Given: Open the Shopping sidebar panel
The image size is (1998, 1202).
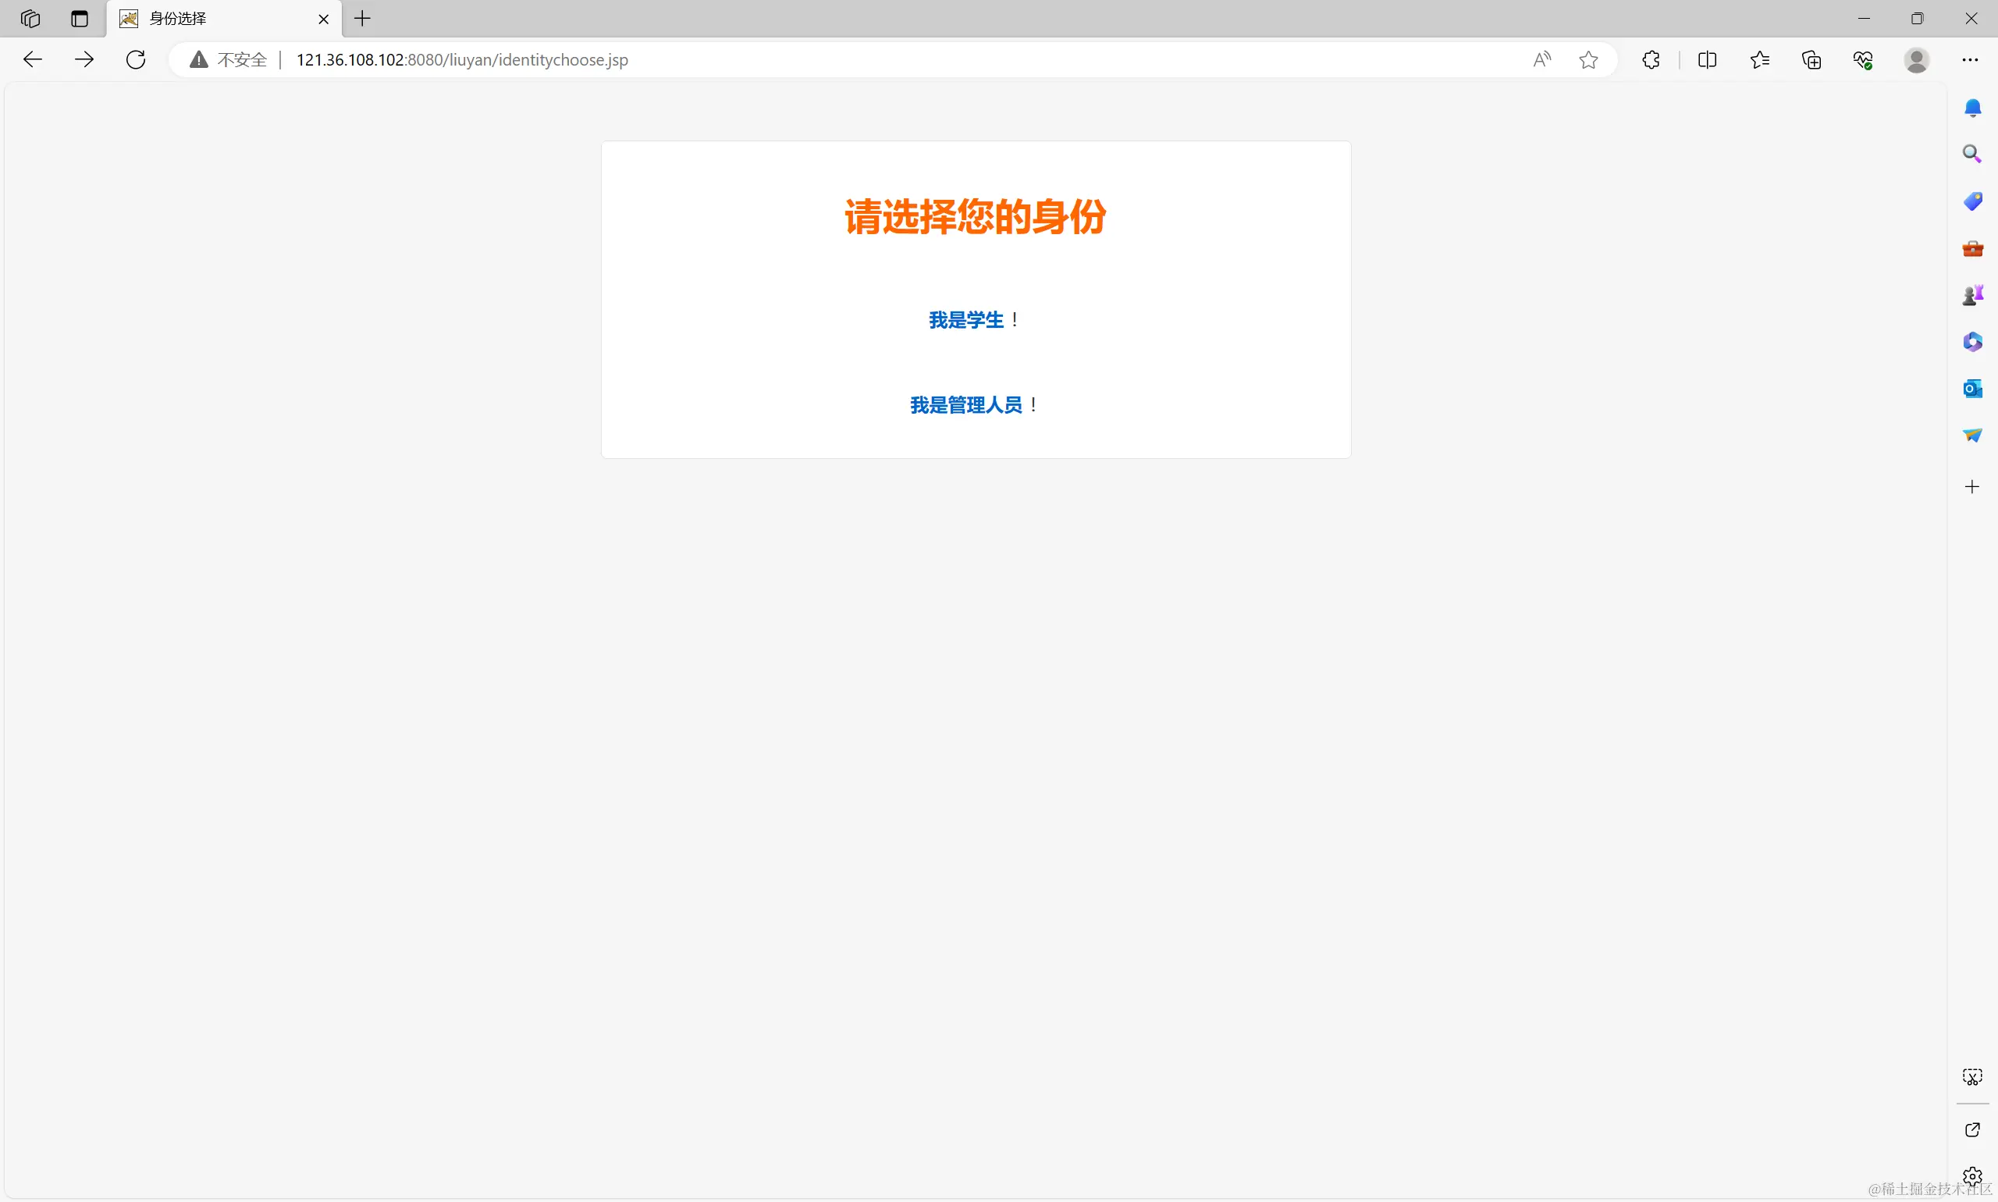Looking at the screenshot, I should tap(1971, 201).
